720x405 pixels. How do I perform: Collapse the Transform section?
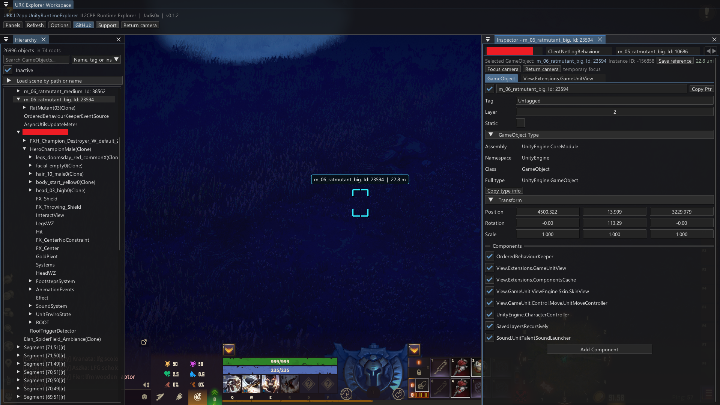coord(491,200)
